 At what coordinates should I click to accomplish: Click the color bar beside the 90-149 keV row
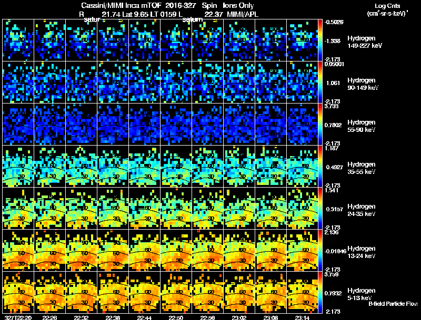[320, 82]
